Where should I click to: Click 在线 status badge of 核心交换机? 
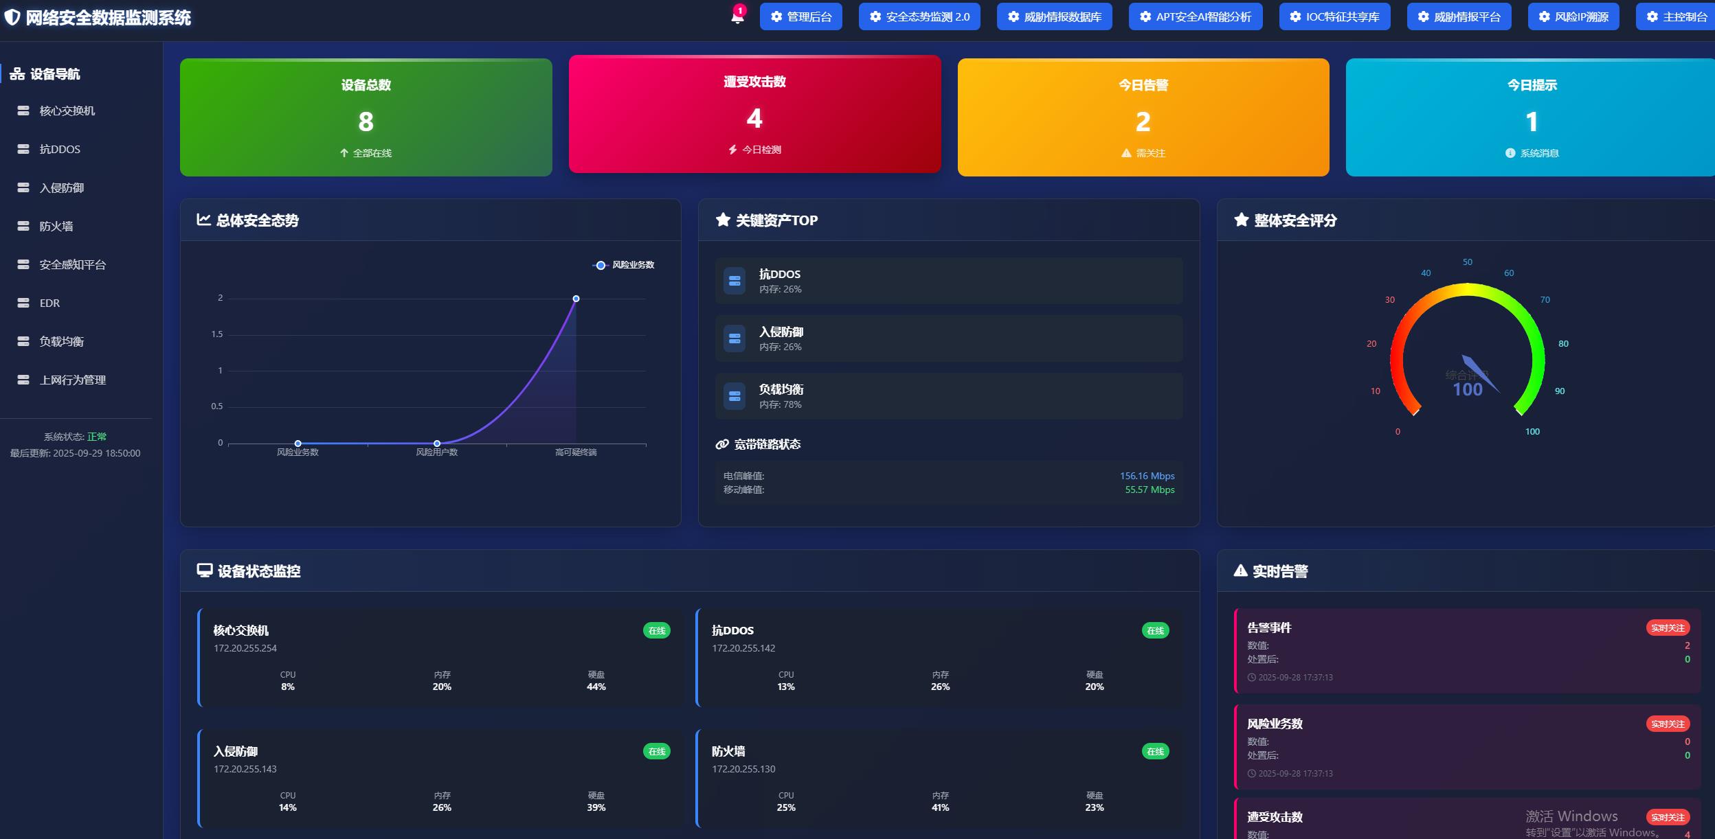coord(656,630)
